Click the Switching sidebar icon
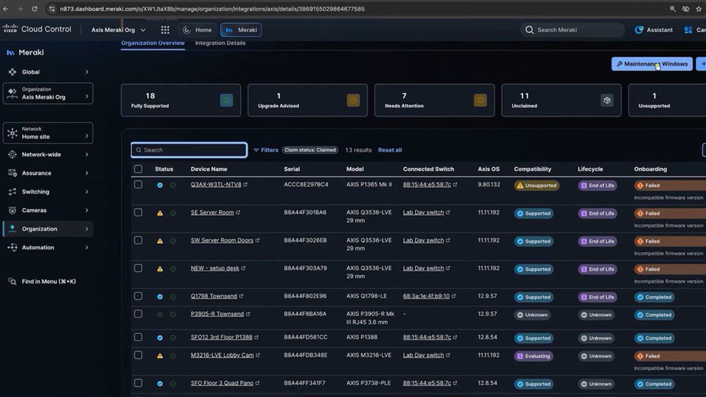706x397 pixels. click(12, 192)
